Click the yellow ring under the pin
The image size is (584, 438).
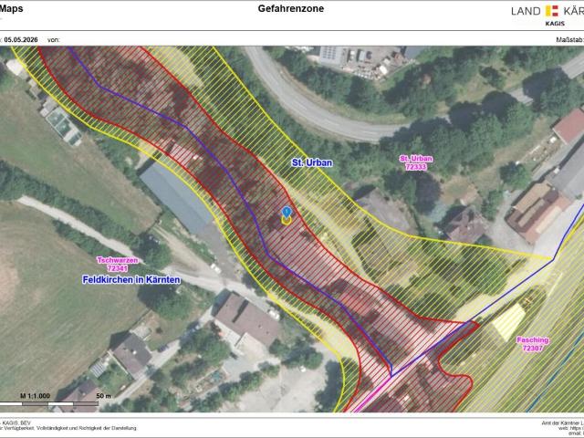pyautogui.click(x=286, y=221)
